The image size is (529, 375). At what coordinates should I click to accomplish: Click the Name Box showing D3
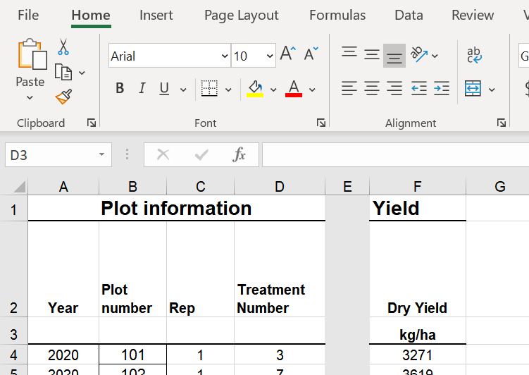(x=49, y=155)
